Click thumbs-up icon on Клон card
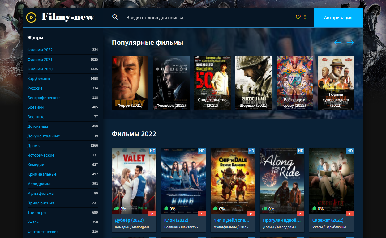The width and height of the screenshot is (386, 238). click(x=166, y=208)
